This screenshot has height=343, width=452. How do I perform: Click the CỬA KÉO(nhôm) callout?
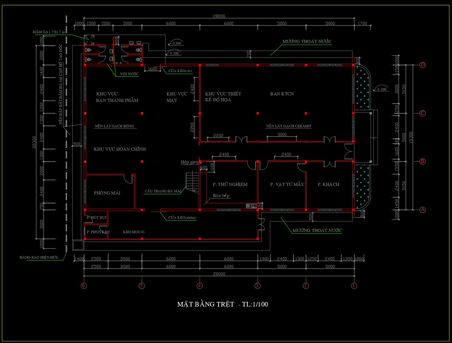[182, 218]
